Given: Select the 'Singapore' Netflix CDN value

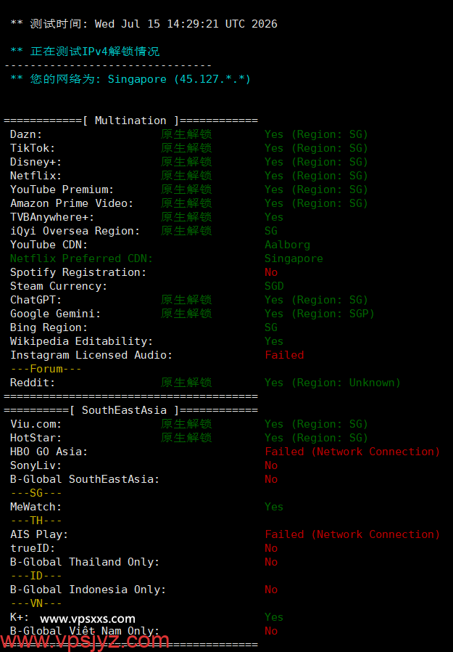Looking at the screenshot, I should (294, 258).
